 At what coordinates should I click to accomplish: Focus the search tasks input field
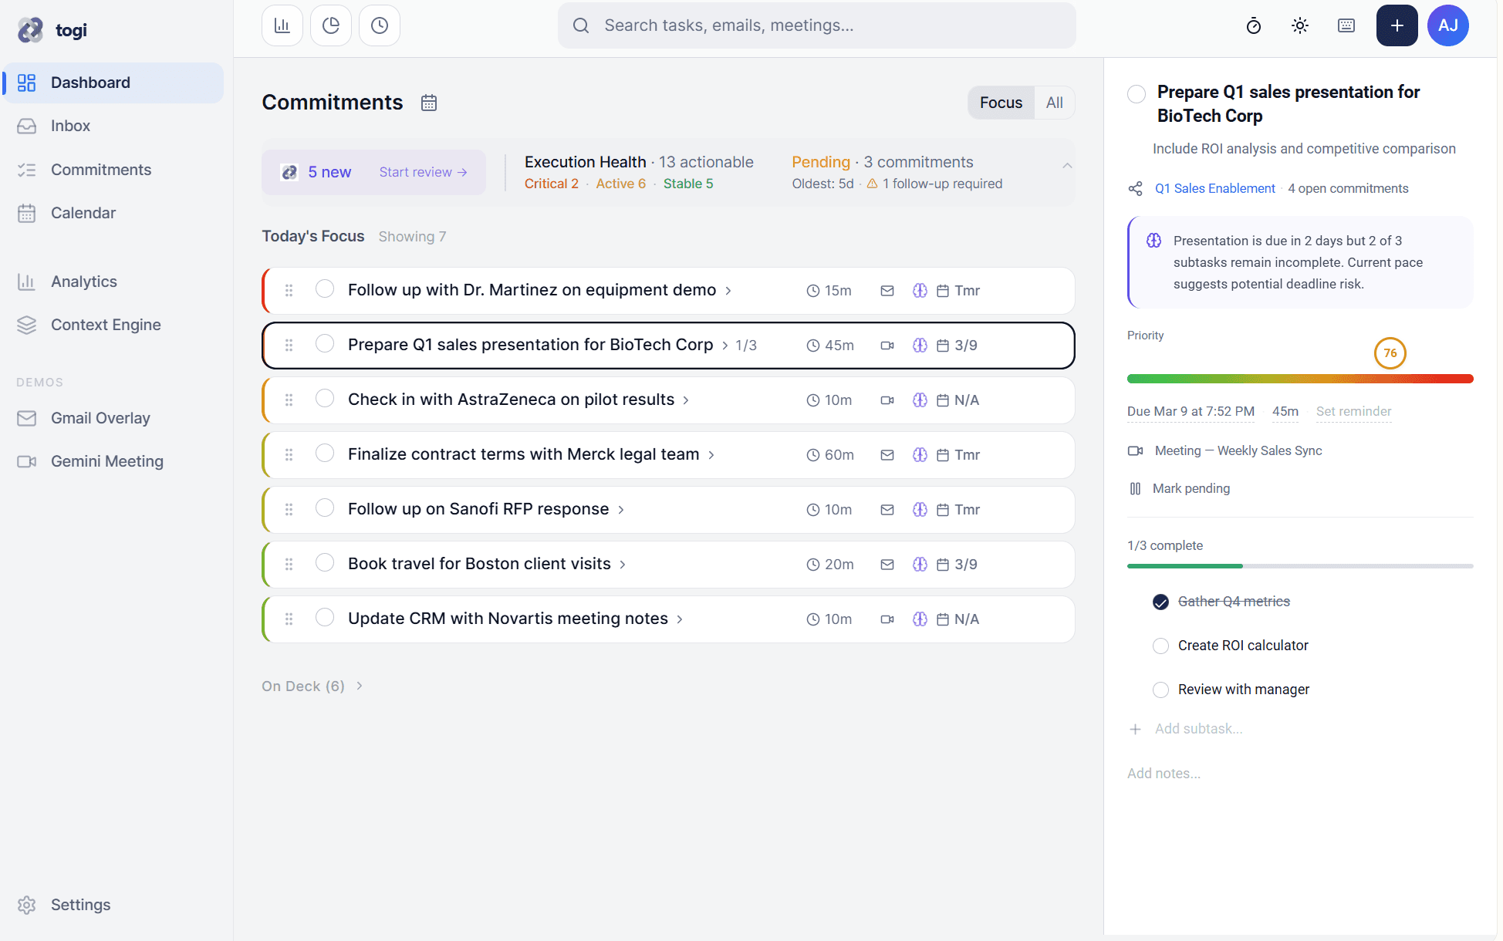[x=818, y=25]
